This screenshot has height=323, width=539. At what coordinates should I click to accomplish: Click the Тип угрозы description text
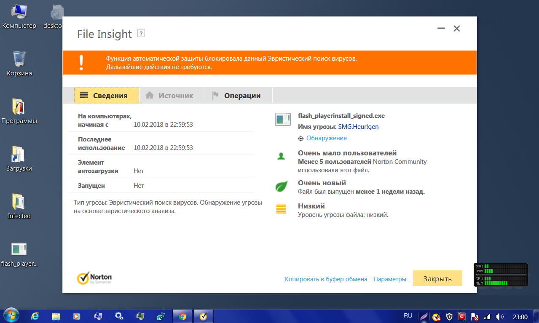tap(168, 207)
